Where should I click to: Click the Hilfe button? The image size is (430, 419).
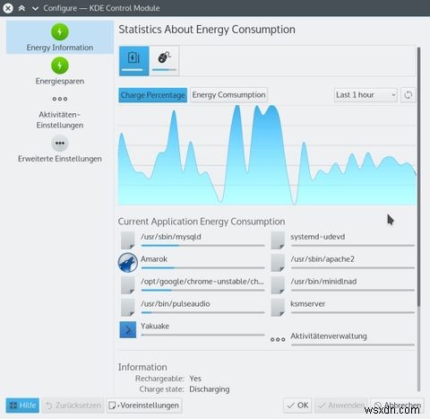tap(22, 406)
